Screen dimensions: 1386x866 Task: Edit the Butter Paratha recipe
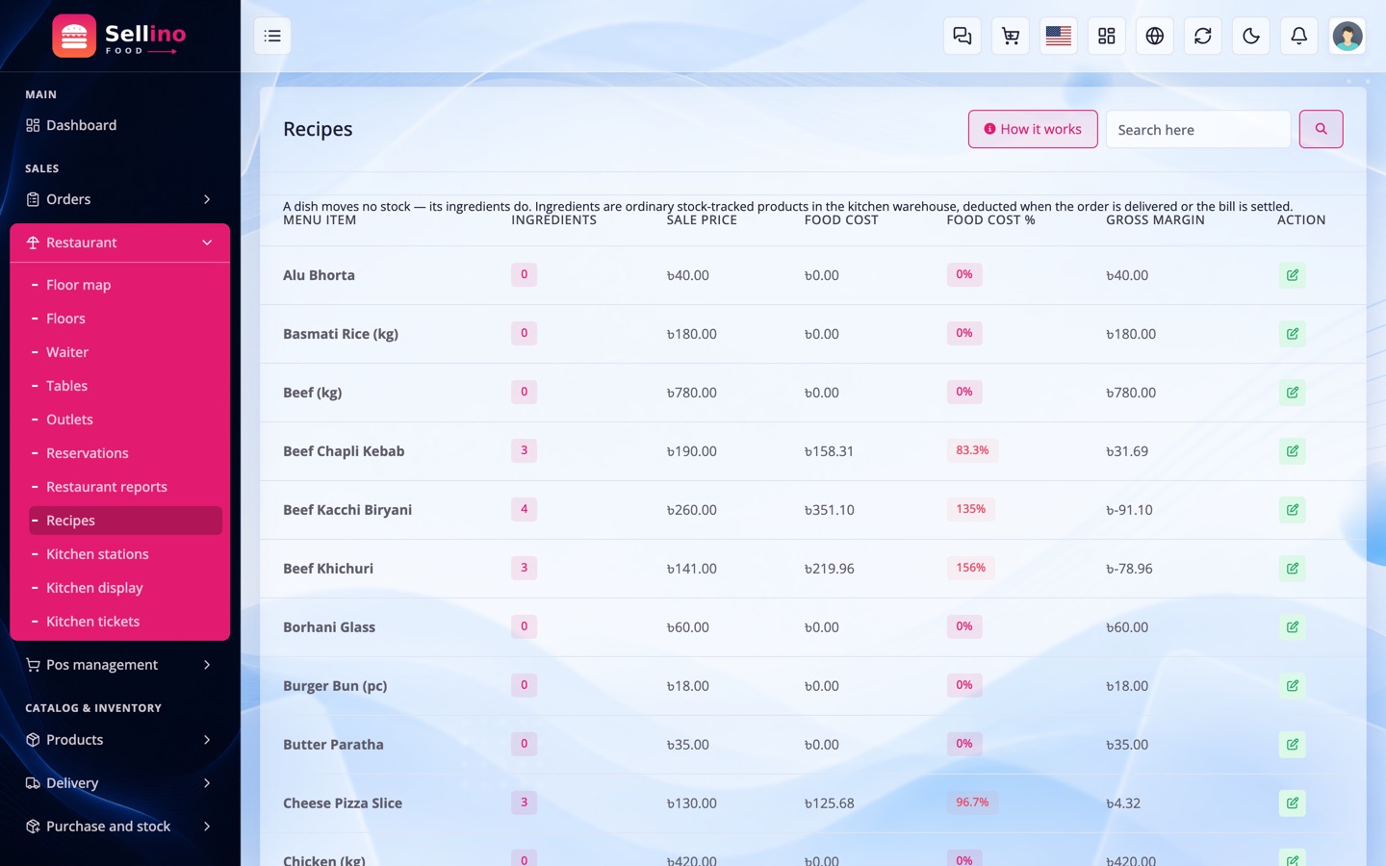pyautogui.click(x=1293, y=745)
